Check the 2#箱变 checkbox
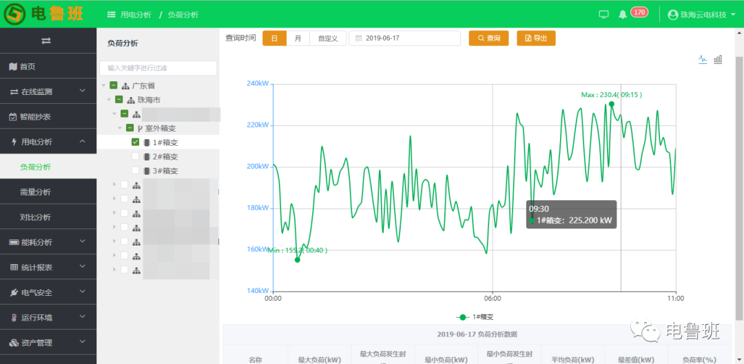Screen dimensions: 744x364 [136, 157]
